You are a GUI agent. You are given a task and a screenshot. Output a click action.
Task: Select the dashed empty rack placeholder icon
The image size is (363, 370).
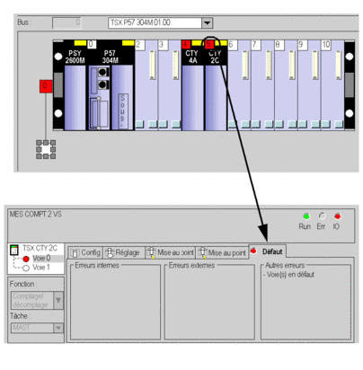pyautogui.click(x=46, y=149)
